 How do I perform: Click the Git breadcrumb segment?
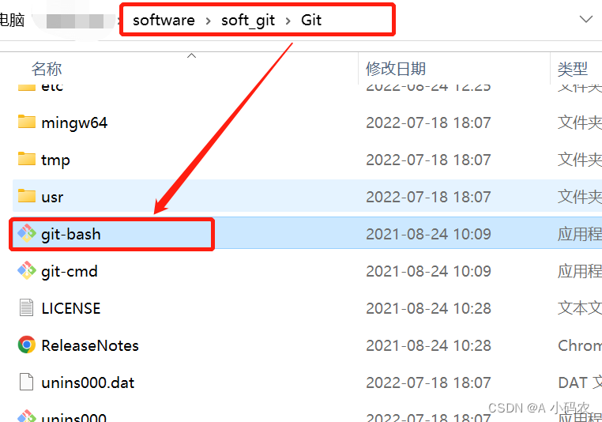click(311, 20)
